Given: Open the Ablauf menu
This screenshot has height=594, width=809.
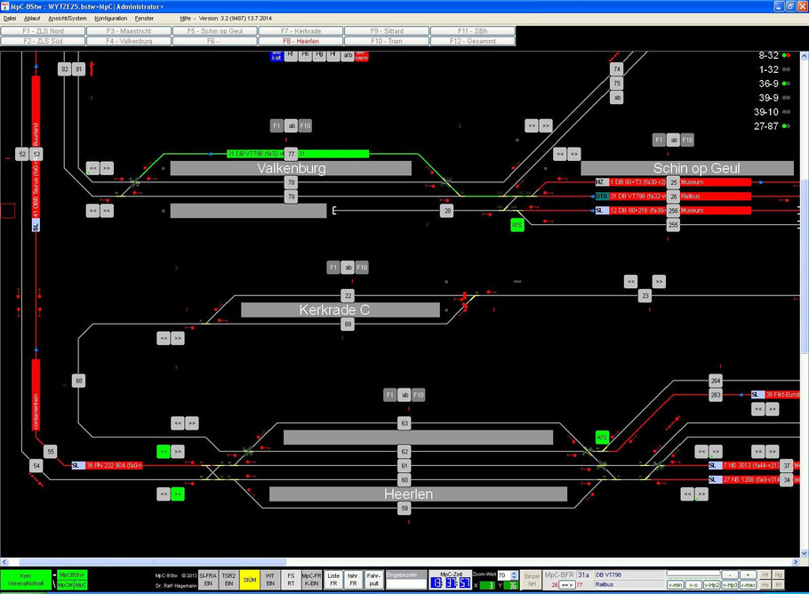Looking at the screenshot, I should [x=32, y=18].
